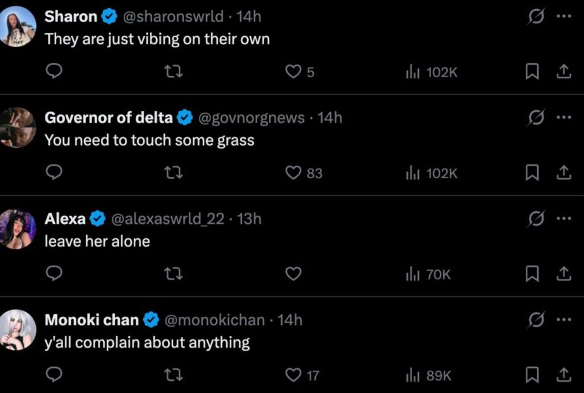
Task: View Monoki chan's 89K views count
Action: (428, 375)
